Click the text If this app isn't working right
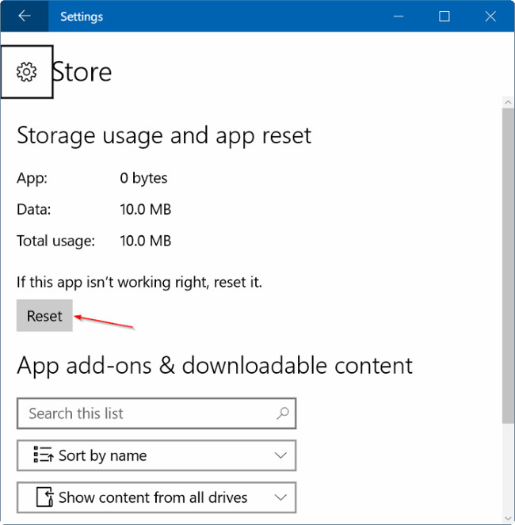Screen dimensions: 515x525 tap(139, 282)
